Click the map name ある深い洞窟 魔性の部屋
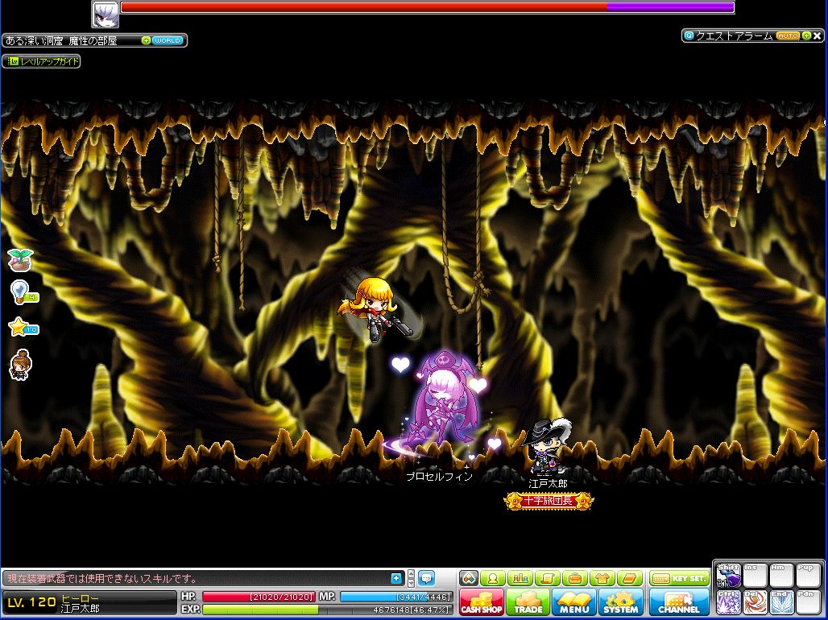 61,41
